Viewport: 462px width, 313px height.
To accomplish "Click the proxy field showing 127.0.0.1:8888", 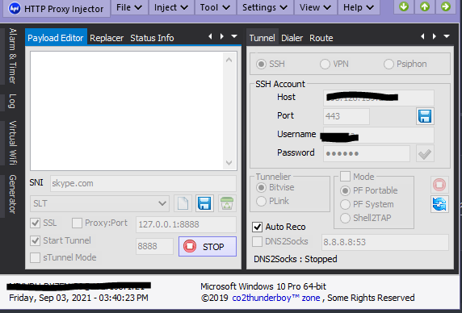I will [x=186, y=224].
